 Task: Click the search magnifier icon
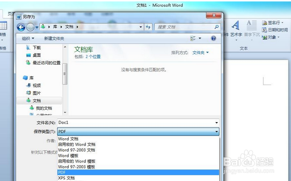coord(216,27)
